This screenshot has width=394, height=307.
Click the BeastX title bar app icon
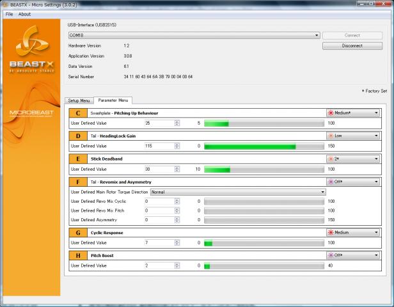[5, 4]
